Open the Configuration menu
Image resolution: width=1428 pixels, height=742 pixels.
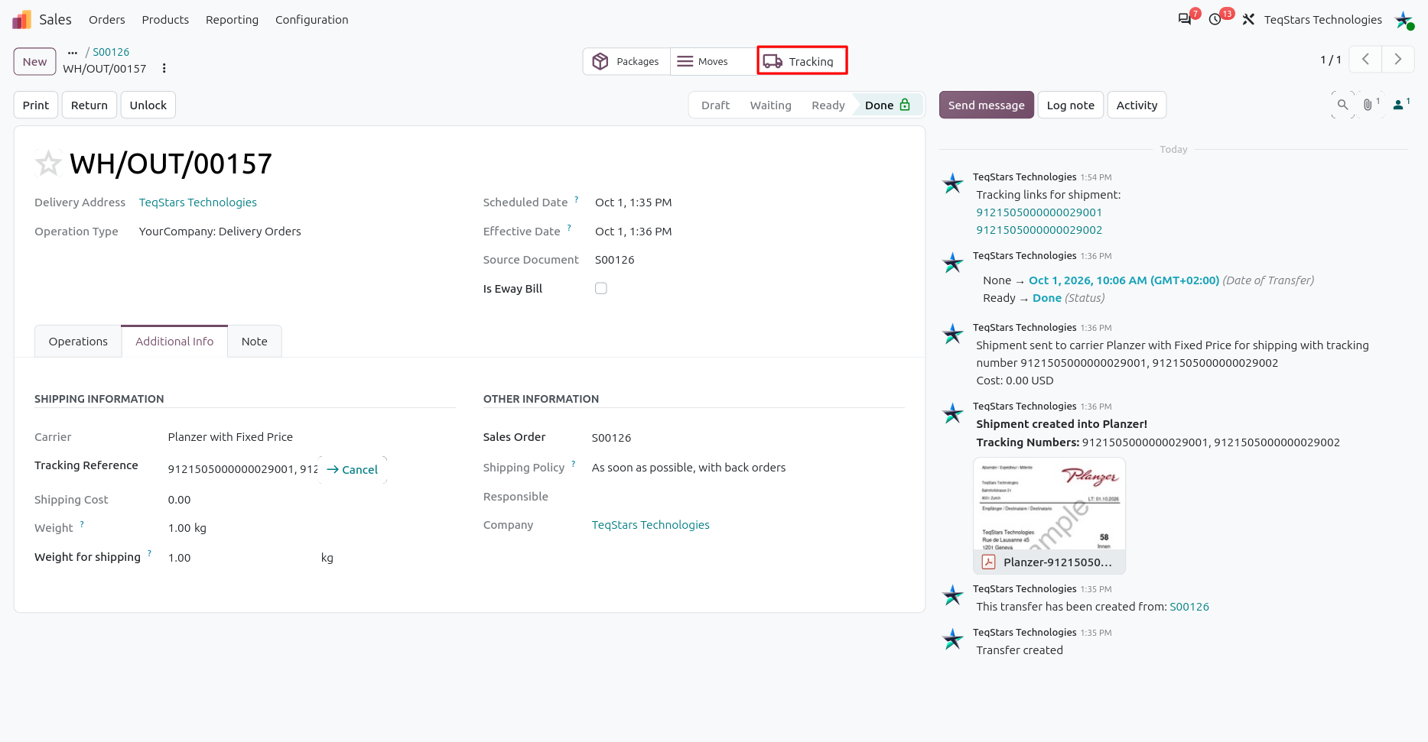click(311, 20)
